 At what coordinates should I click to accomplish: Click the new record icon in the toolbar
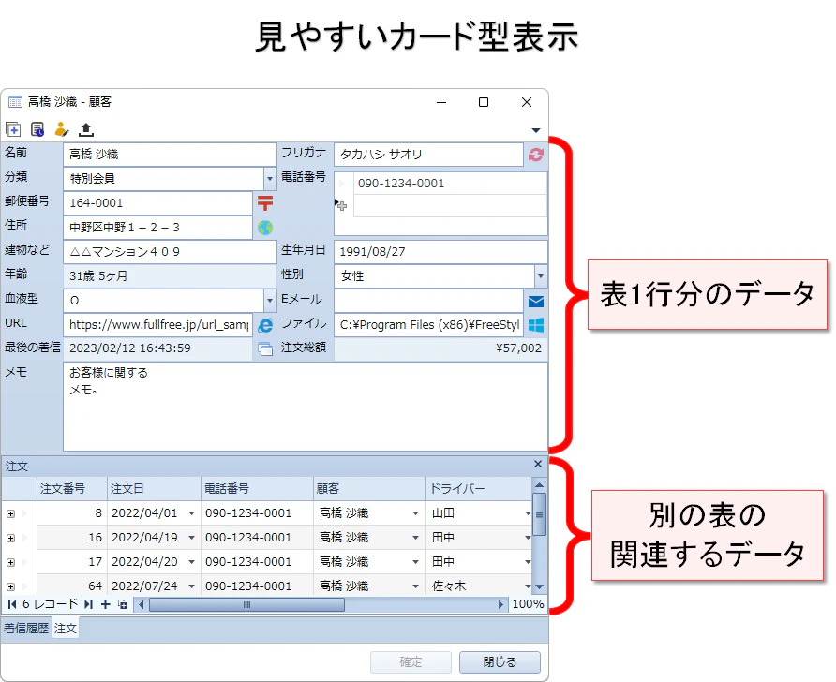click(13, 129)
